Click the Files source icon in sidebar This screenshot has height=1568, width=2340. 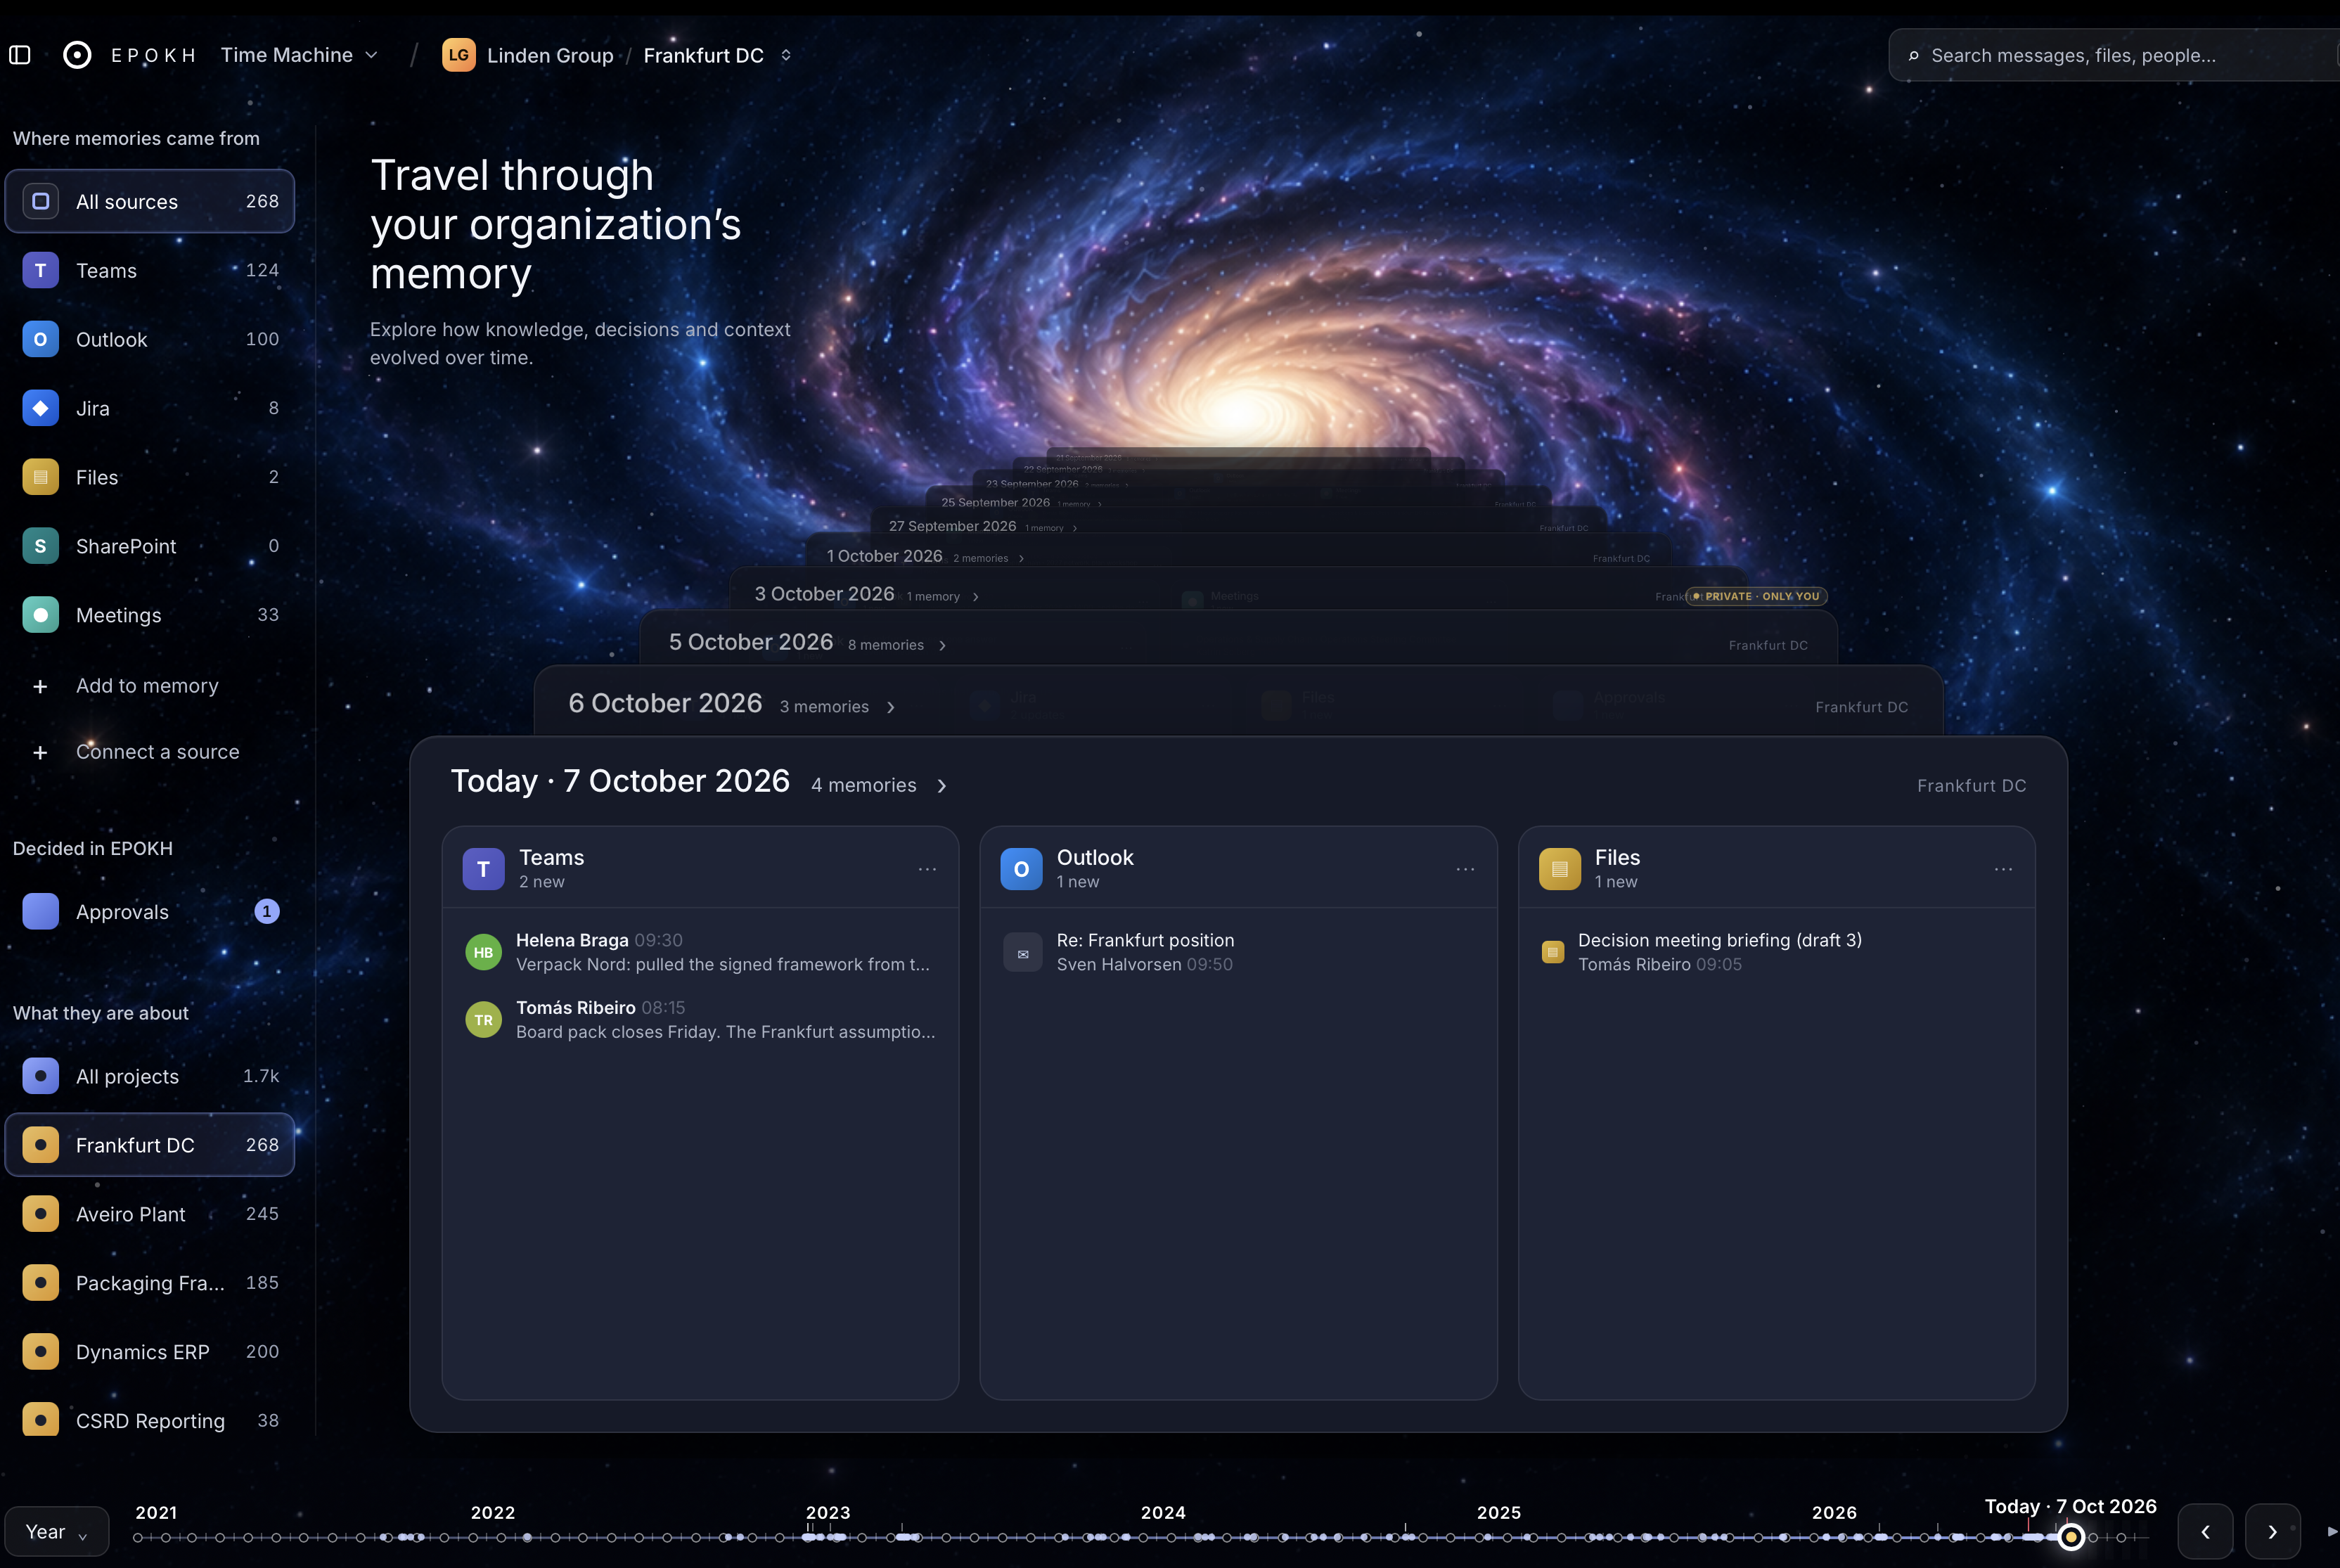tap(40, 477)
